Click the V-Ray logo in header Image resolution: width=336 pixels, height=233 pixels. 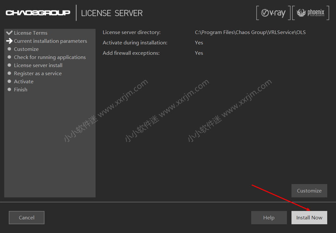[273, 13]
